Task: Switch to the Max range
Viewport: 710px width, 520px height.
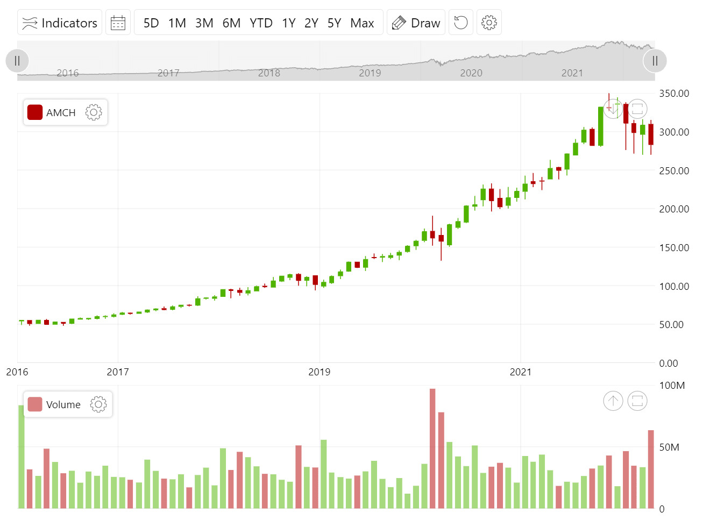Action: pos(364,23)
